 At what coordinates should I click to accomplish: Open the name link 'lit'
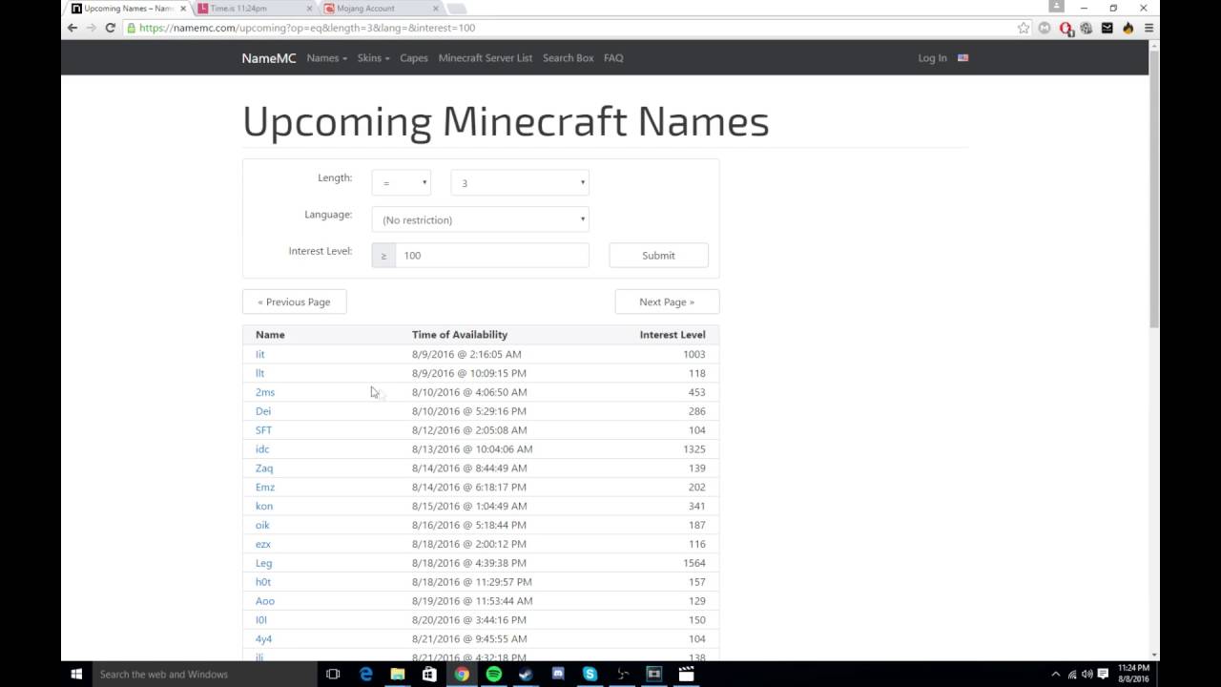click(259, 354)
